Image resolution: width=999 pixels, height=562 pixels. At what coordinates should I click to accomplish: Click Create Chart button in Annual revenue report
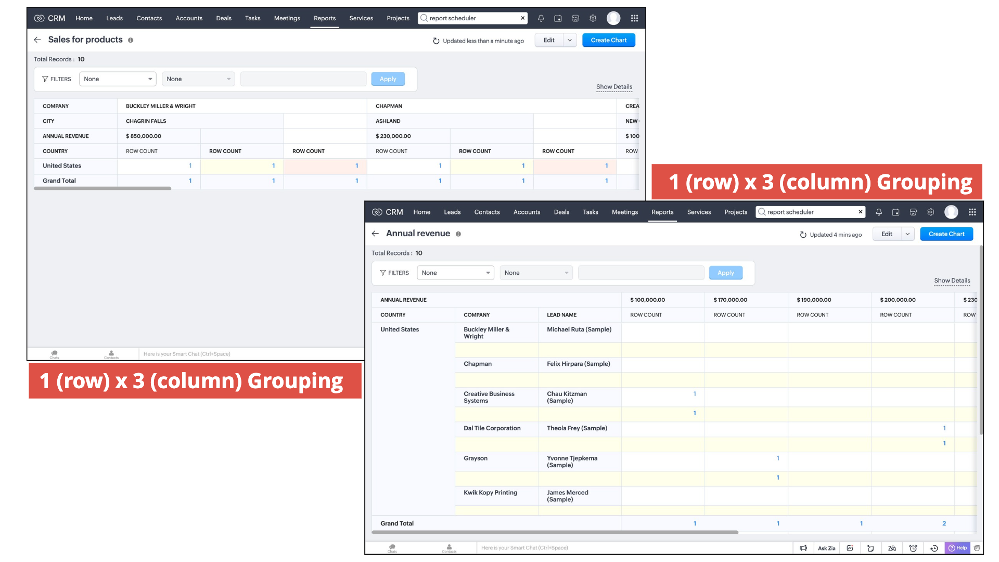(x=946, y=234)
